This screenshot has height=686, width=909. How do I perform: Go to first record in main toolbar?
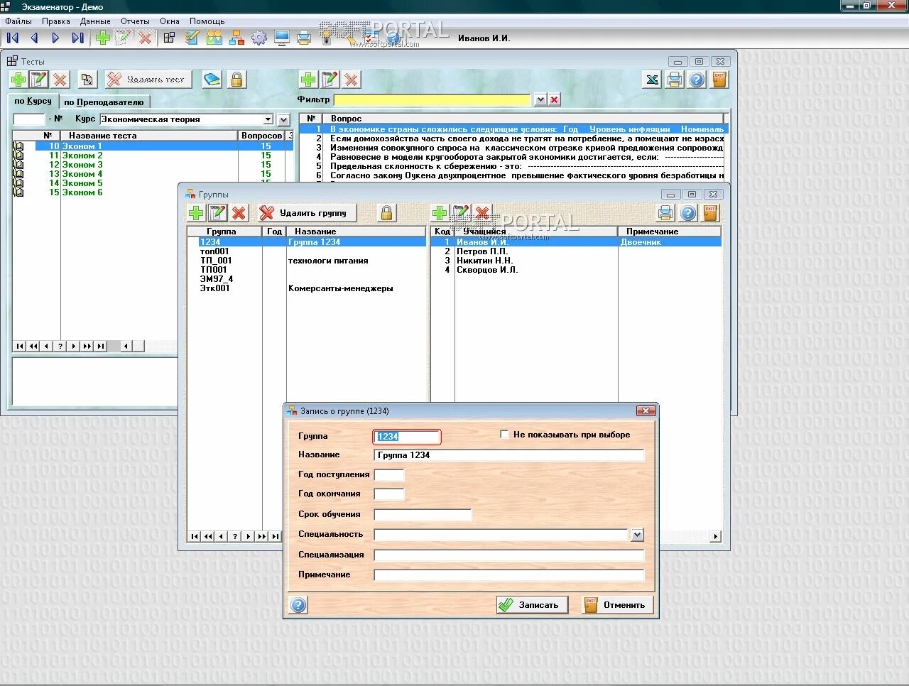[x=12, y=38]
